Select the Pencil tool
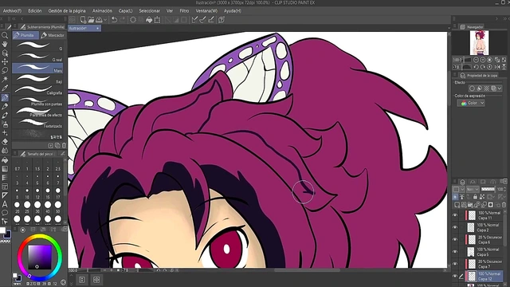Image resolution: width=510 pixels, height=287 pixels. point(5,106)
